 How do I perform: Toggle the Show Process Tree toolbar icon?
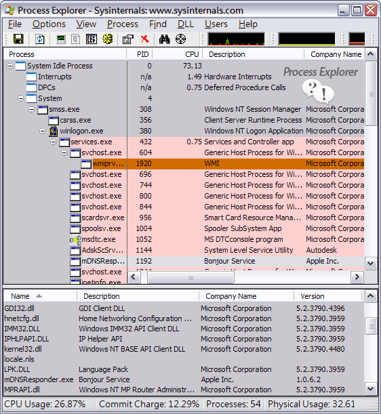tap(75, 39)
